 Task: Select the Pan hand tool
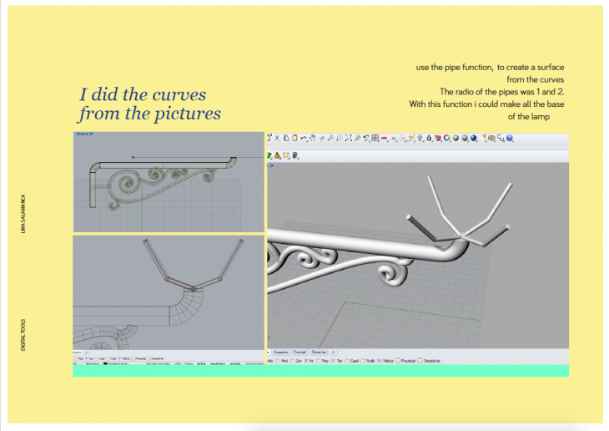[x=313, y=138]
